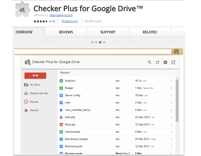Screen dimensions: 201x156
Task: Click the Shared with Me people icon
Action: click(x=26, y=93)
